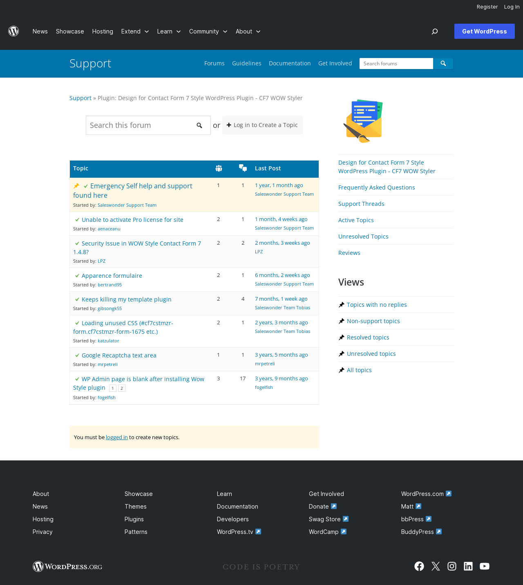Screen dimensions: 523x585
Task: Open Documentation in the Support bar
Action: click(290, 63)
